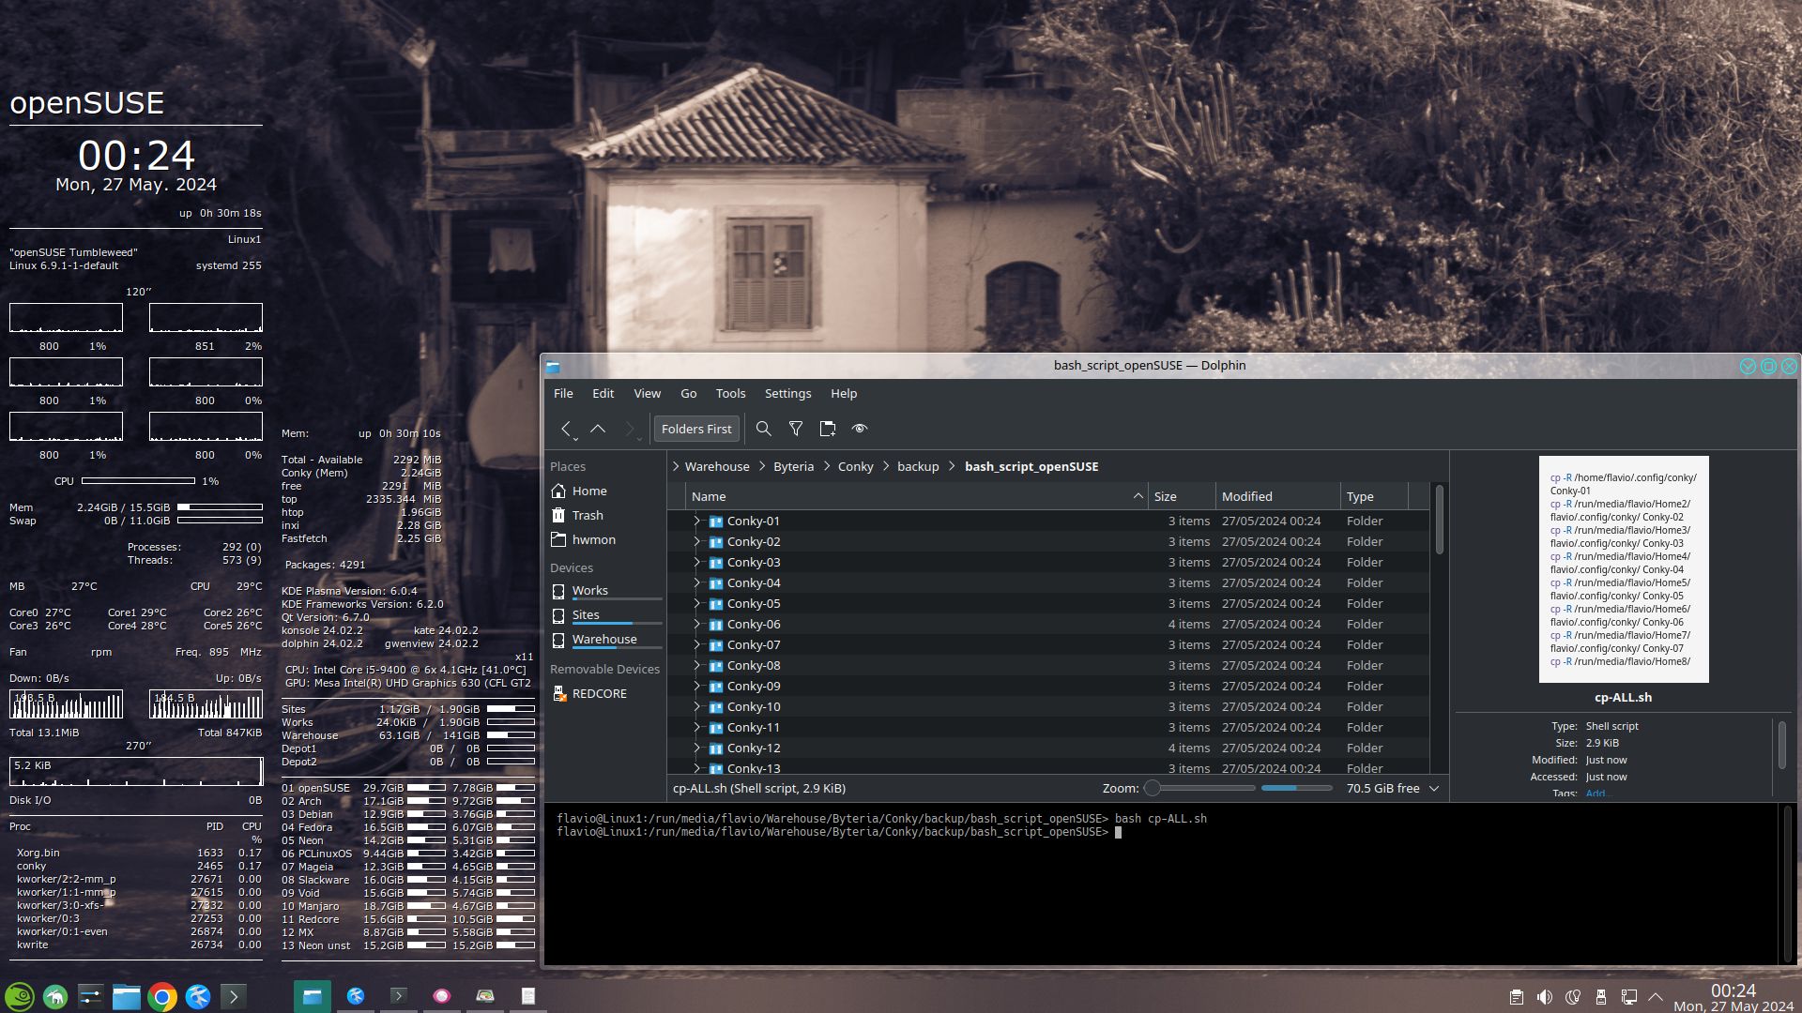1802x1013 pixels.
Task: Open the pinned Dolphin folder launcher
Action: 127,996
